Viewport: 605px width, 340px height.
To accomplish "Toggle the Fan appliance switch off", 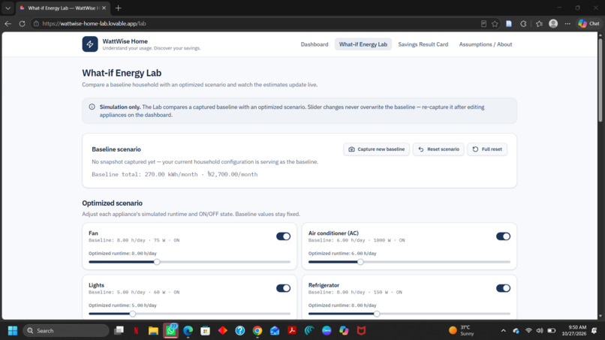I will pos(283,236).
